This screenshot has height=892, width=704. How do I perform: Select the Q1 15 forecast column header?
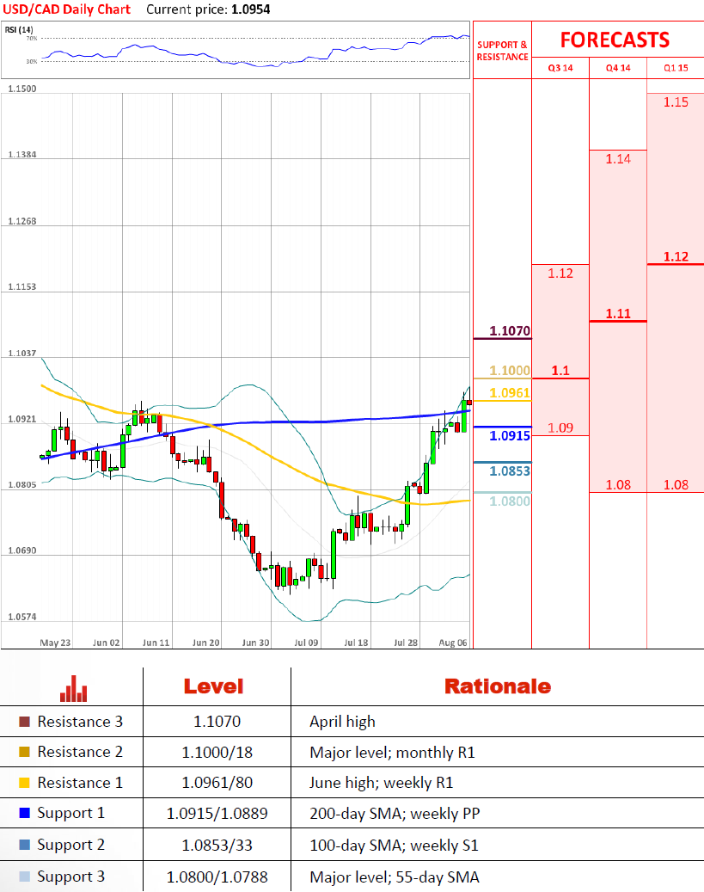point(675,68)
